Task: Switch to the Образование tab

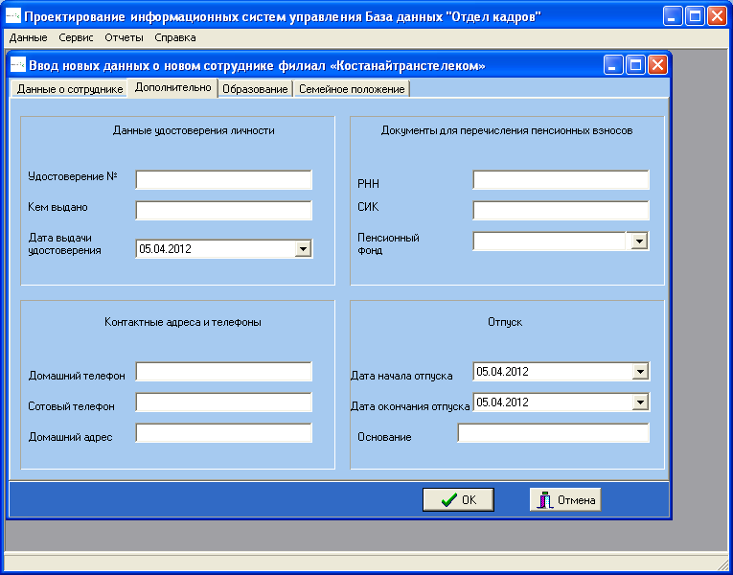Action: 255,89
